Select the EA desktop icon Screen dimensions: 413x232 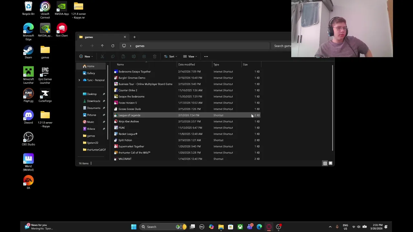click(x=28, y=182)
